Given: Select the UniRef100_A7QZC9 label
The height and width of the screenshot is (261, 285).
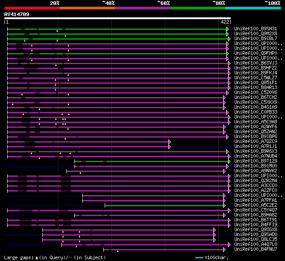Looking at the screenshot, I should [256, 141].
